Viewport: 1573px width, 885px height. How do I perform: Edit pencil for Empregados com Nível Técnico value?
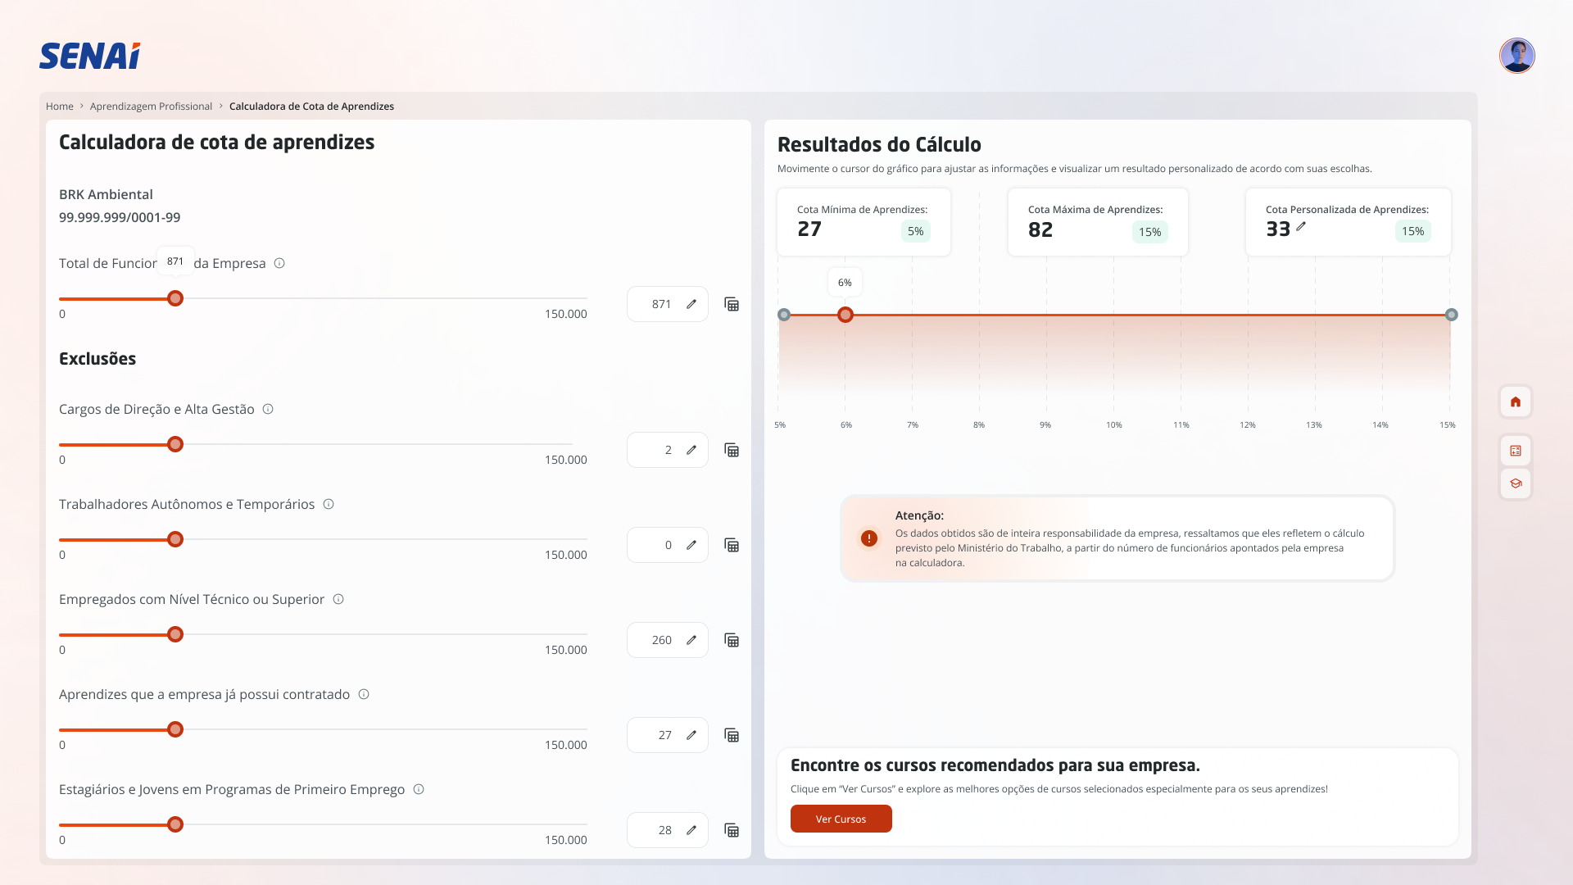[691, 640]
